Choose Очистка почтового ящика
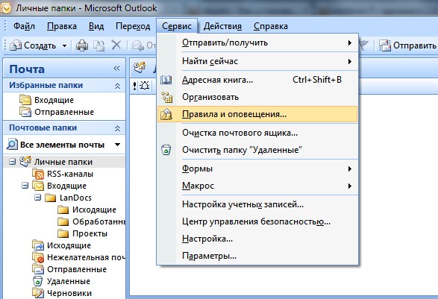This screenshot has height=299, width=438. click(x=257, y=133)
